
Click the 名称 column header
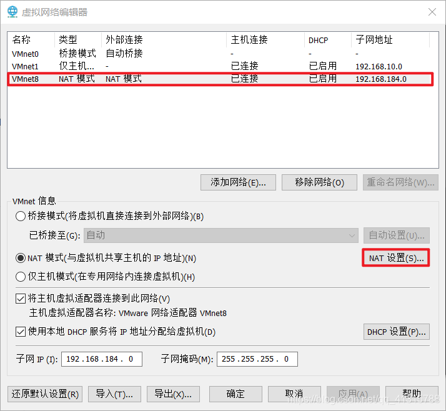[31, 40]
